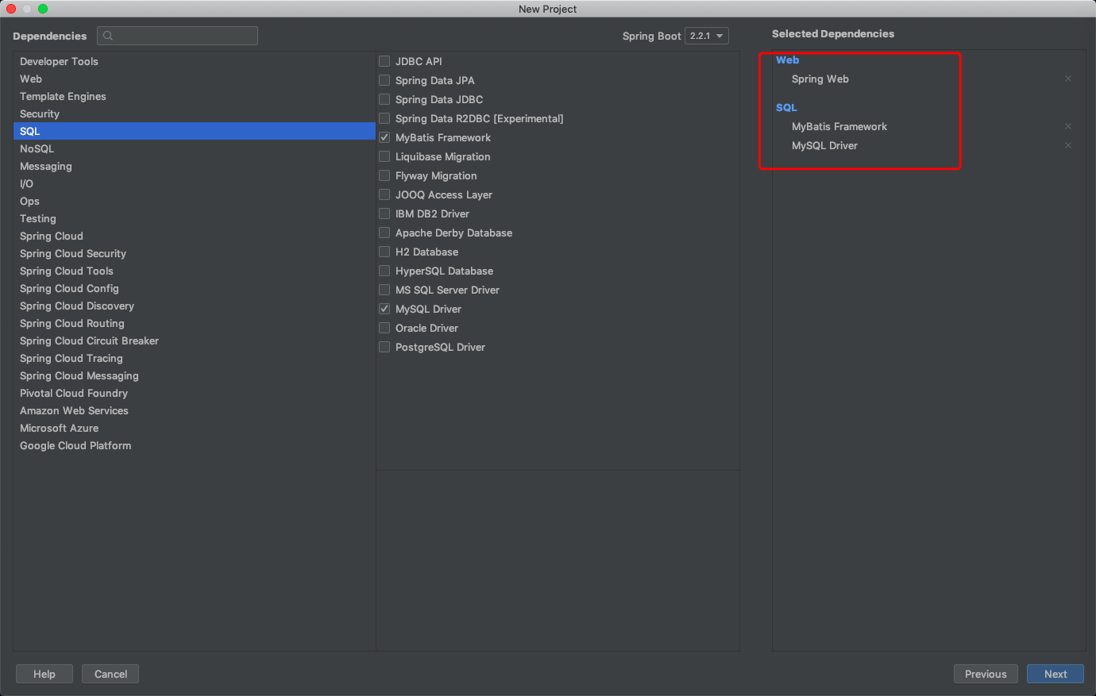Remove MyBatis Framework from selected dependencies

(x=1068, y=126)
